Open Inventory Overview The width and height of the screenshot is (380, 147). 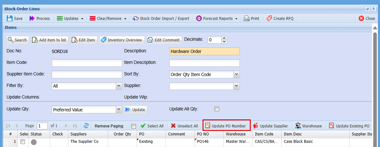click(122, 40)
